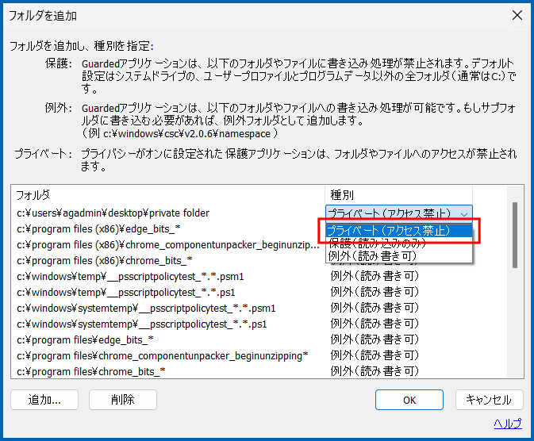Click type cell for program files chrome_componentunpacker row
The width and height of the screenshot is (534, 441).
[374, 355]
